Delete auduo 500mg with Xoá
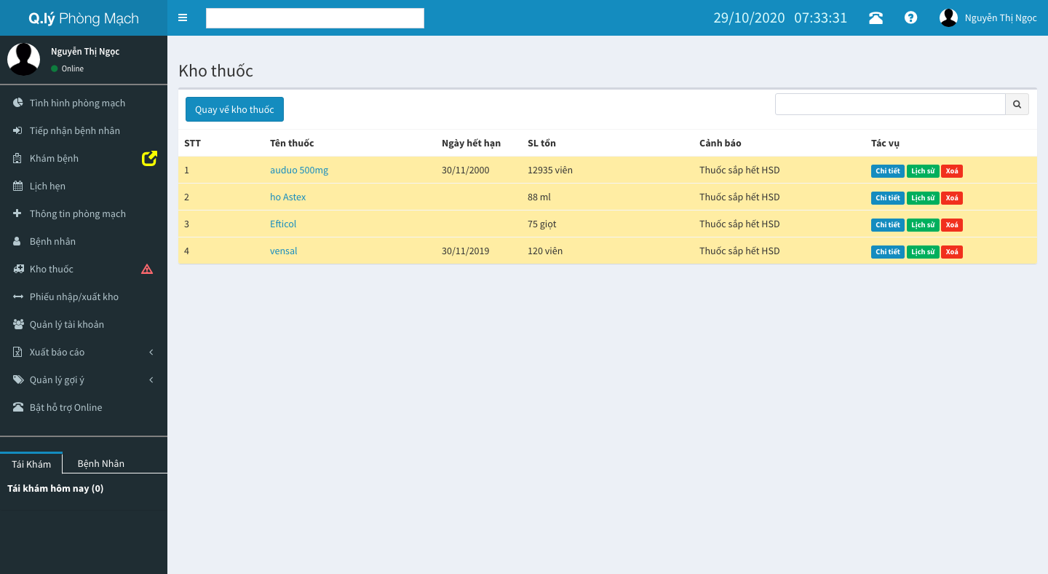1048x574 pixels. click(x=952, y=171)
